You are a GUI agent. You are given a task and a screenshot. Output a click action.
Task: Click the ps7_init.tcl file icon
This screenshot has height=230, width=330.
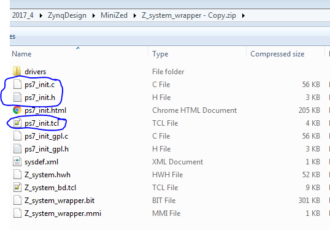pos(17,123)
